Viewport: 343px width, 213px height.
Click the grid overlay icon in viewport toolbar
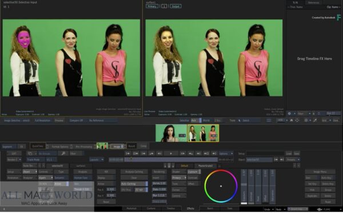pos(306,120)
